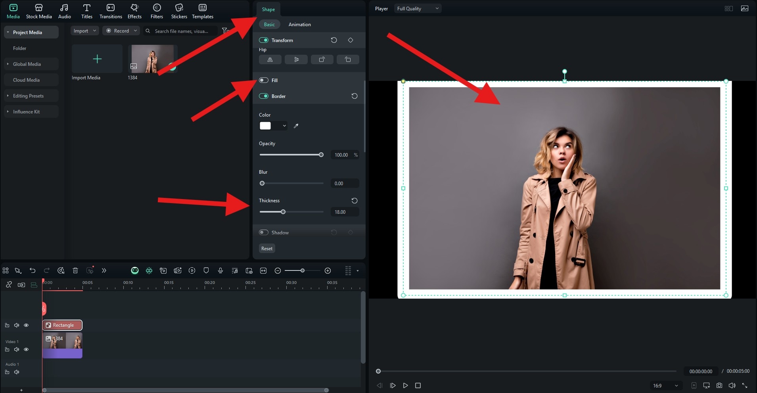The image size is (757, 393).
Task: Hide the Video 1 track
Action: [x=26, y=350]
